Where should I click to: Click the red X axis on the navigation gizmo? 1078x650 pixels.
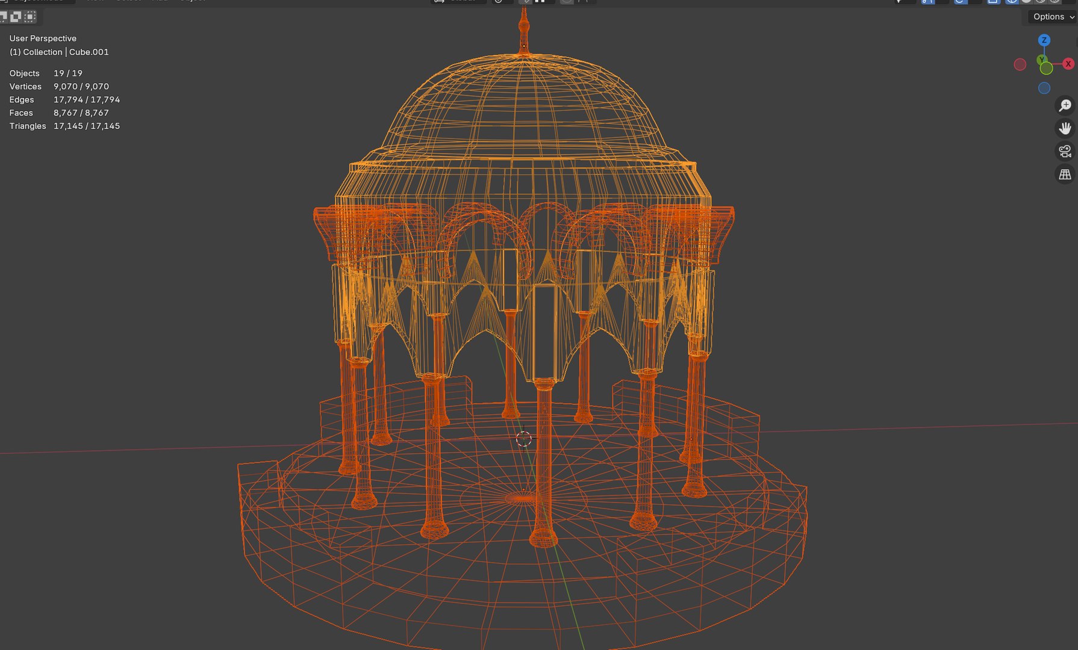pyautogui.click(x=1068, y=63)
